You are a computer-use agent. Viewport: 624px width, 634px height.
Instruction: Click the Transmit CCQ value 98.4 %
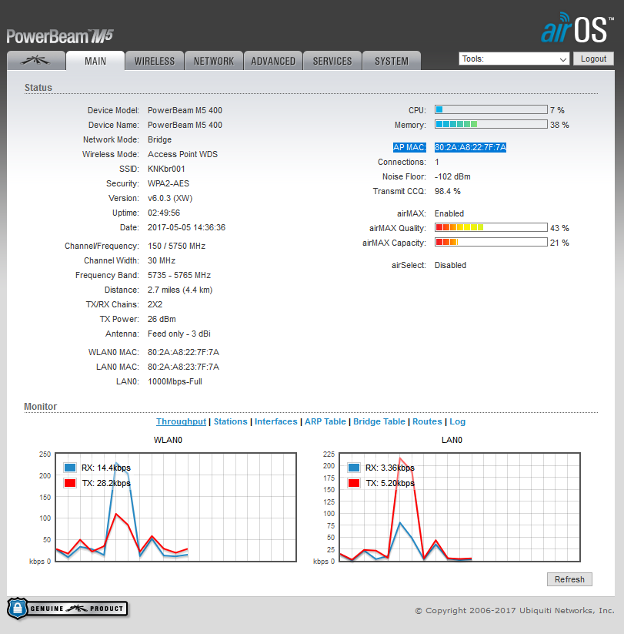448,191
